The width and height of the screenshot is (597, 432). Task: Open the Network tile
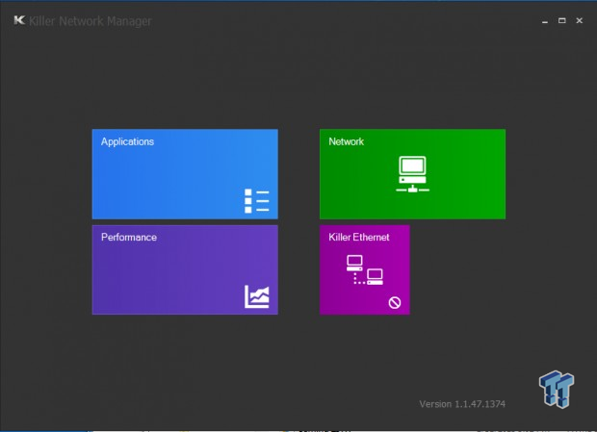(x=413, y=174)
